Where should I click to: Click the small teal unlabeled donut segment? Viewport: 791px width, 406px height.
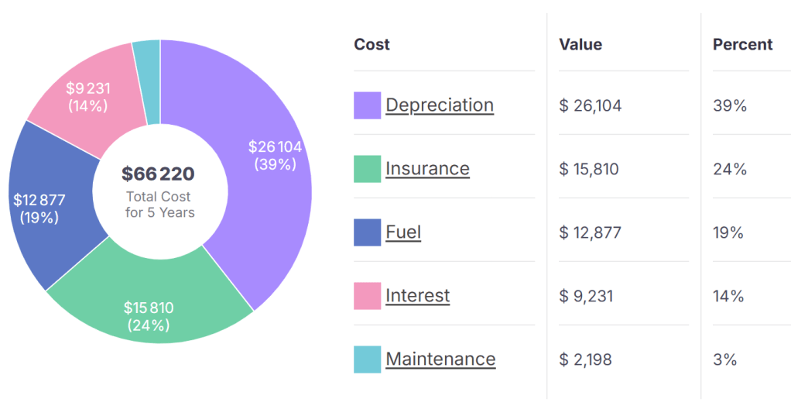point(147,81)
